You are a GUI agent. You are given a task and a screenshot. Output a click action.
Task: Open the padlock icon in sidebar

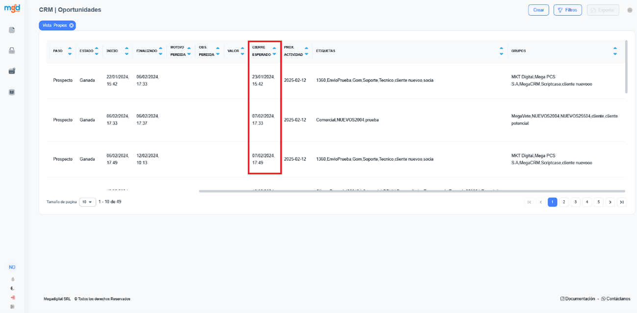[12, 50]
